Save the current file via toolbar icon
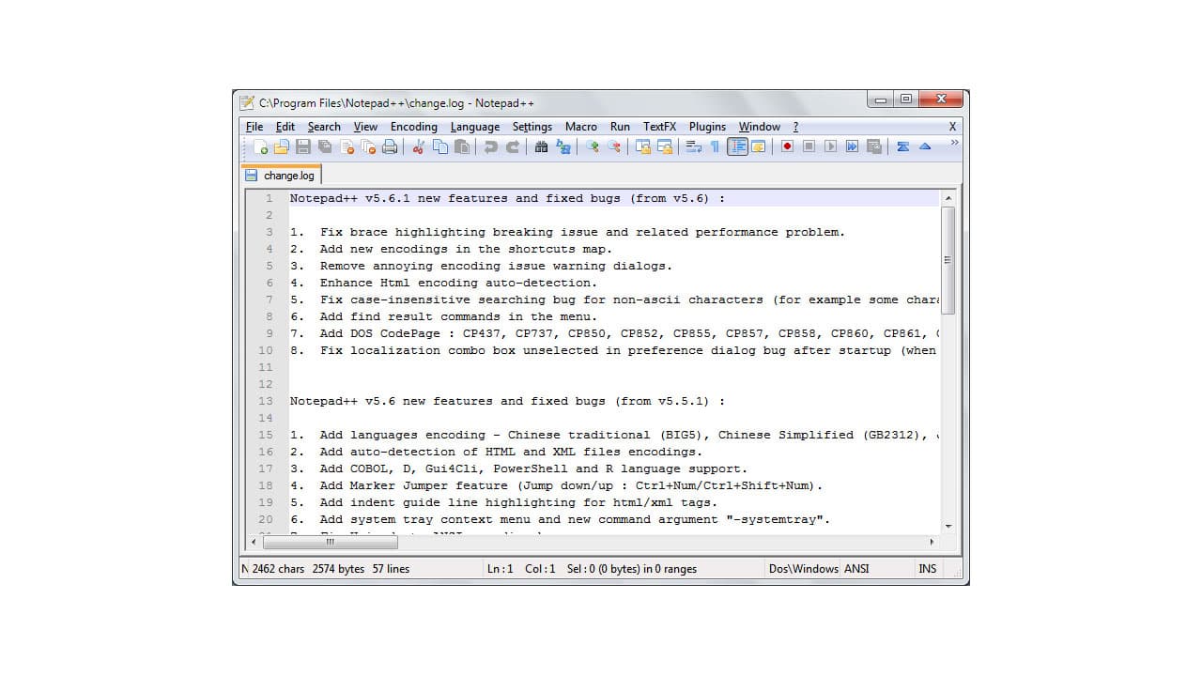1202x676 pixels. 302,146
